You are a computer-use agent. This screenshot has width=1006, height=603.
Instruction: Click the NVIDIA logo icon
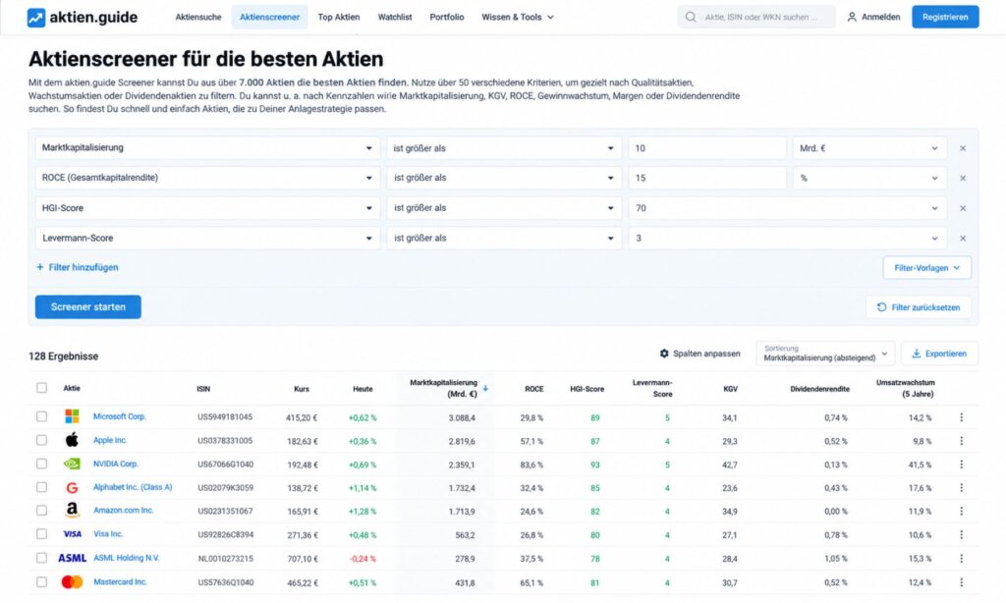[x=72, y=464]
